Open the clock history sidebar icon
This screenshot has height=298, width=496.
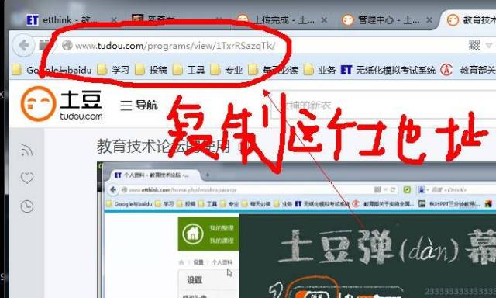pos(27,206)
